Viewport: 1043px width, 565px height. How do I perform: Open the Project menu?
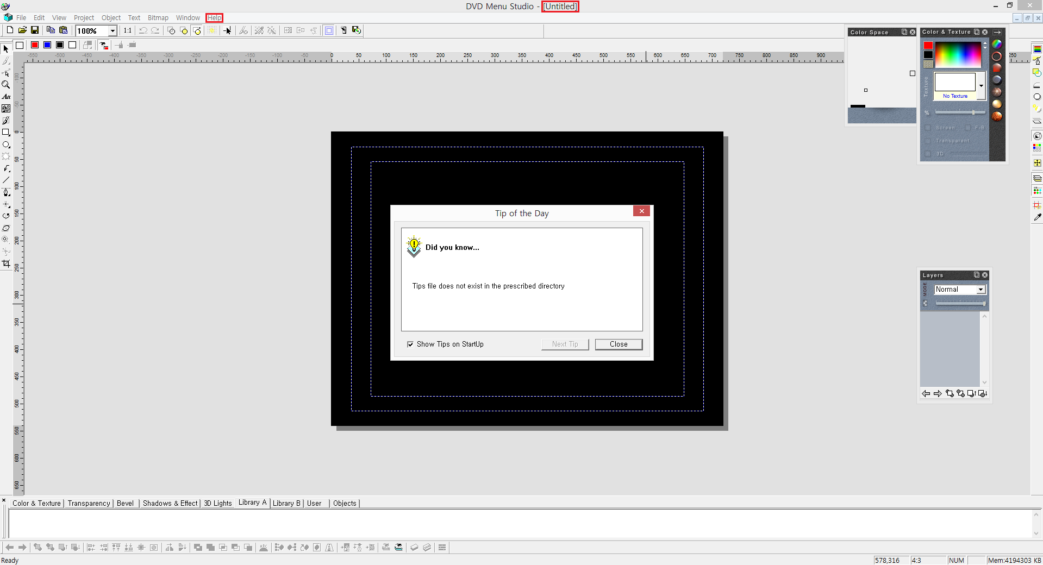[x=84, y=18]
